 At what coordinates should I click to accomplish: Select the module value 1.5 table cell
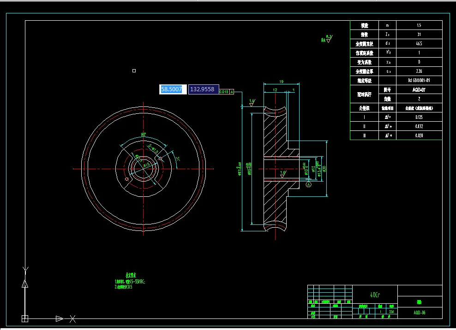coord(419,25)
